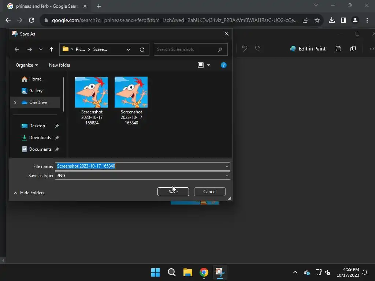This screenshot has width=375, height=281.
Task: Go to Documents quick access folder
Action: pos(37,149)
